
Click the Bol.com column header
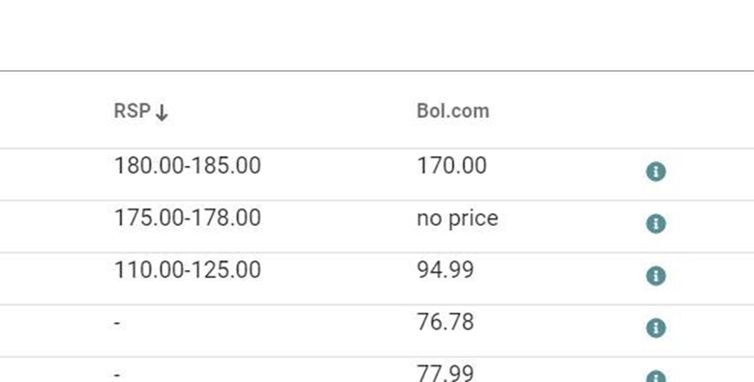453,112
